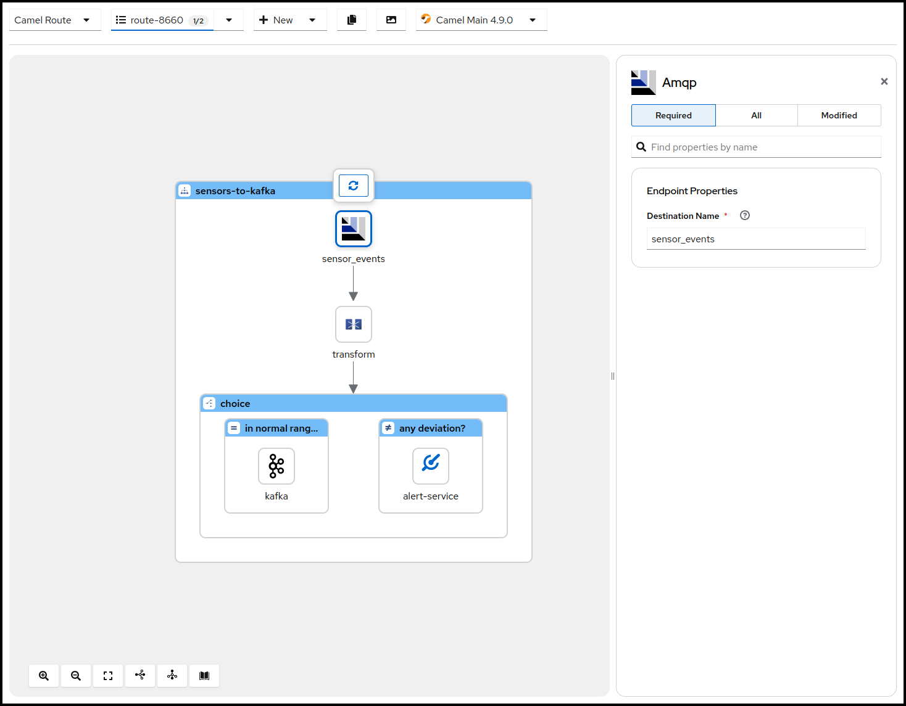Click the New flow button
This screenshot has height=706, width=906.
click(276, 20)
